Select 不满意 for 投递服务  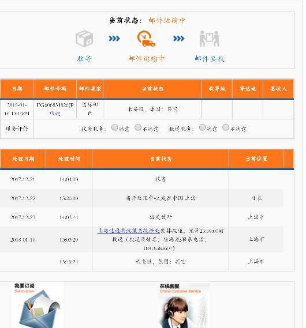pyautogui.click(x=226, y=127)
